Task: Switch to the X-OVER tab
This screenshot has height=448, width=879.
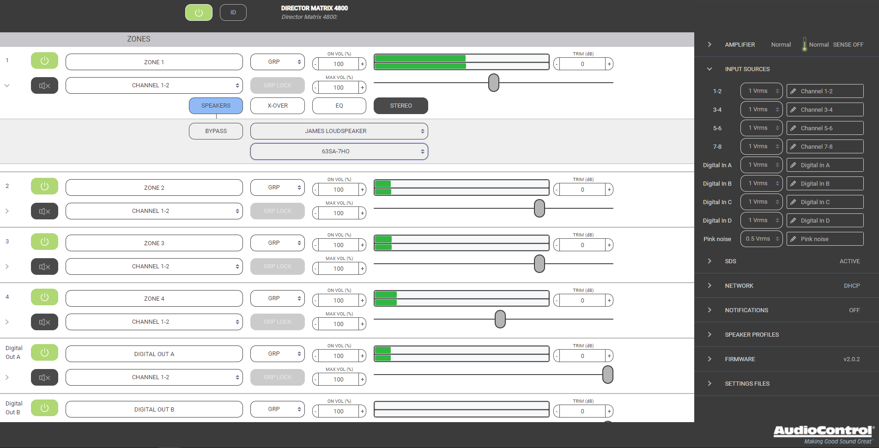Action: pyautogui.click(x=277, y=106)
